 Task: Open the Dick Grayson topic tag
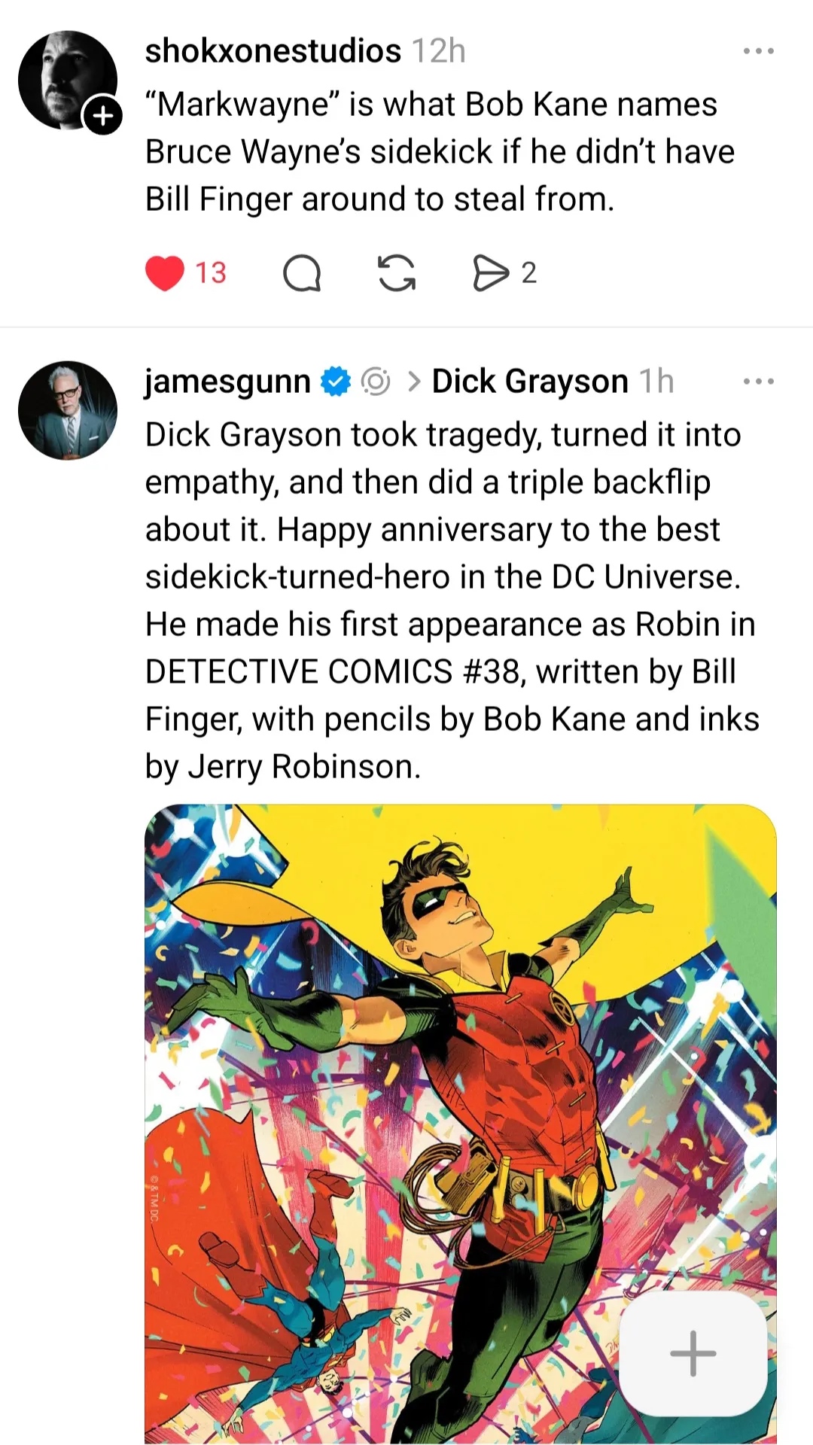[x=530, y=382]
